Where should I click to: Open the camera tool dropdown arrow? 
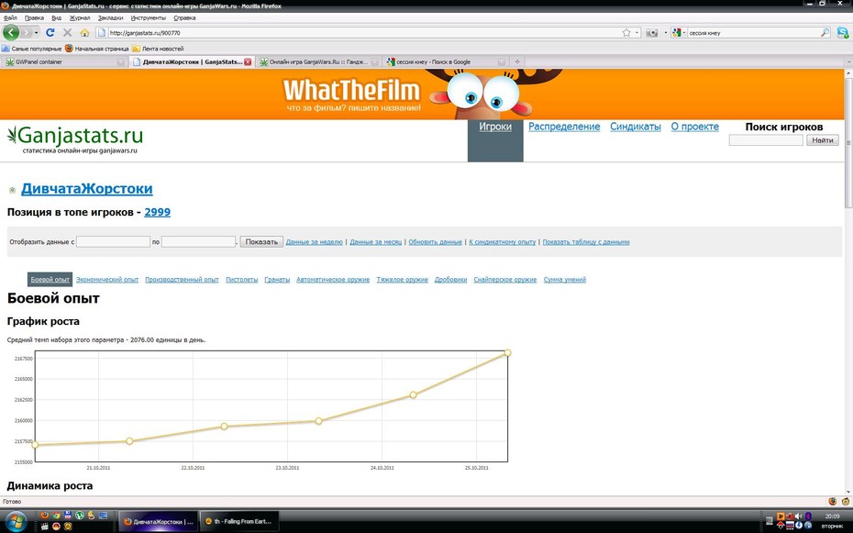point(665,33)
